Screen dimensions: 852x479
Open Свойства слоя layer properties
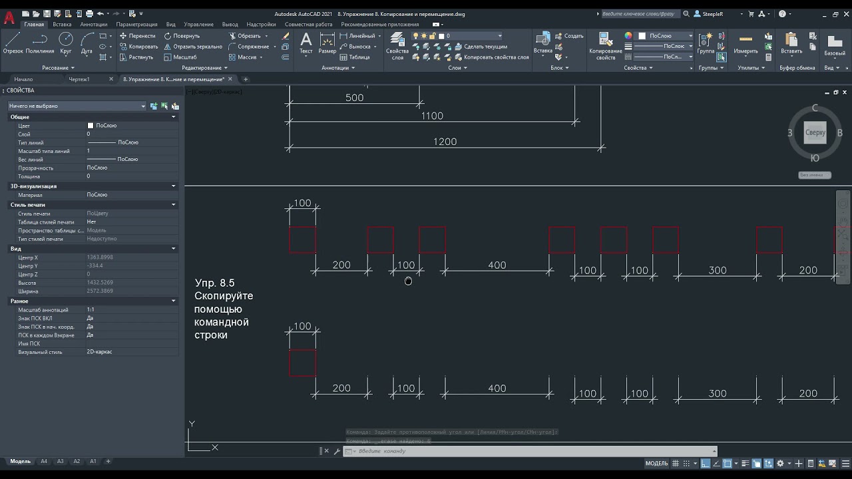[x=397, y=46]
